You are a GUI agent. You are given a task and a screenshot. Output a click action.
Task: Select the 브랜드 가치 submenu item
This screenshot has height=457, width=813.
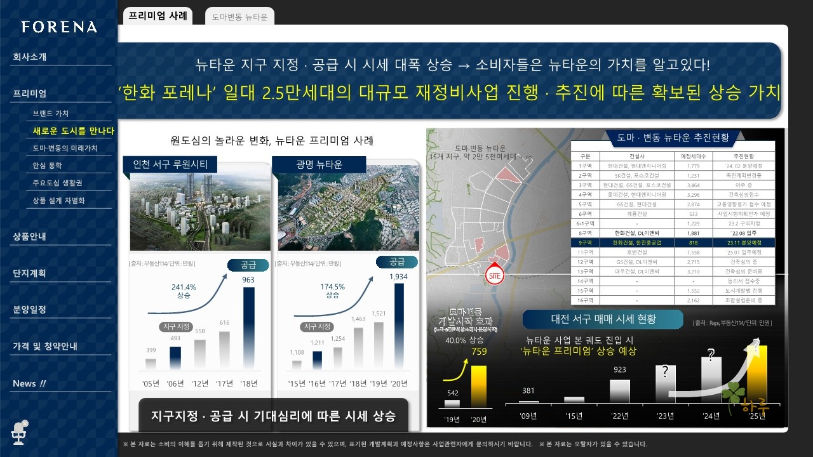[51, 114]
